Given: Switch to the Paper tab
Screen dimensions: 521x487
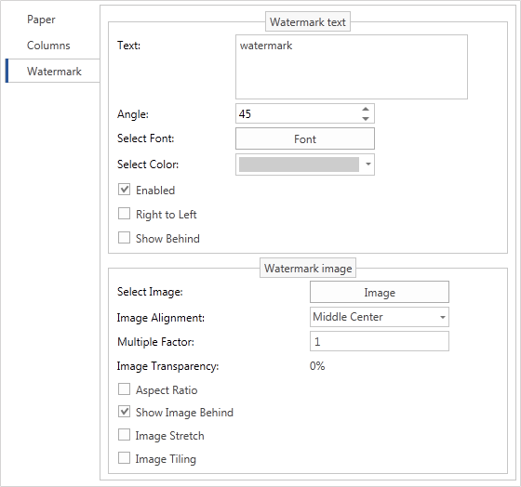Looking at the screenshot, I should coord(41,20).
